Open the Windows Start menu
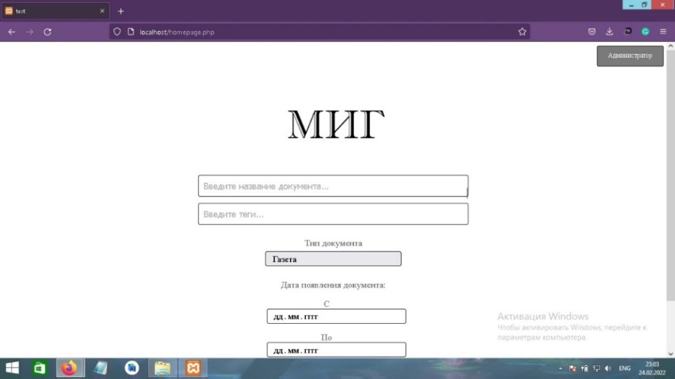Screen dimensions: 675x379 (12, 368)
